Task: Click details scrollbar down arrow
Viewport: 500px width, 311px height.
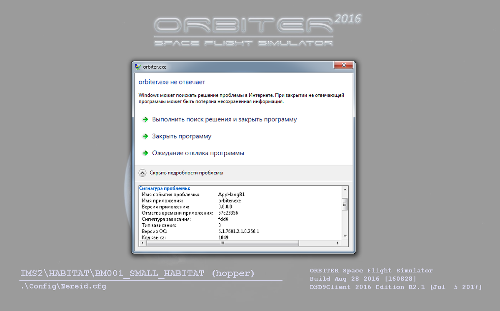Action: (345, 236)
